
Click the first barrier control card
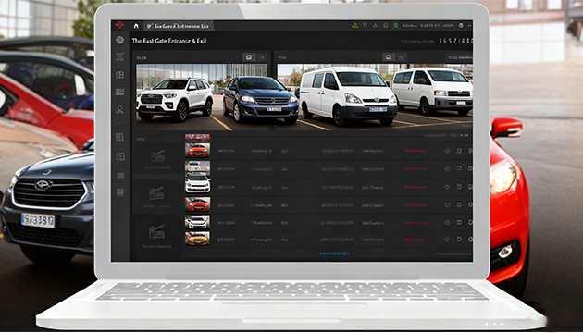[157, 159]
